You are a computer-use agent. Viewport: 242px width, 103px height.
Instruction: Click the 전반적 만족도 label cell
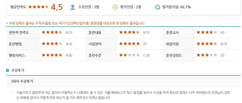pos(22,32)
